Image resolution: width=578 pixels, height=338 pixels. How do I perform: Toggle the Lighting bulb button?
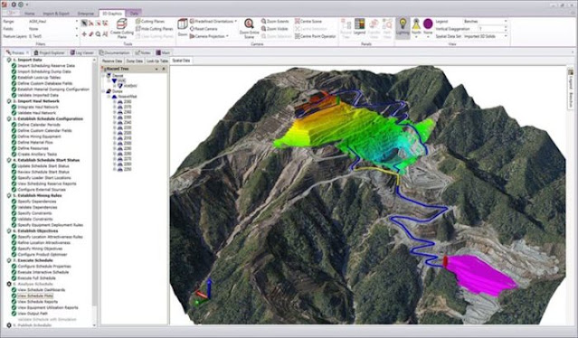[x=403, y=27]
